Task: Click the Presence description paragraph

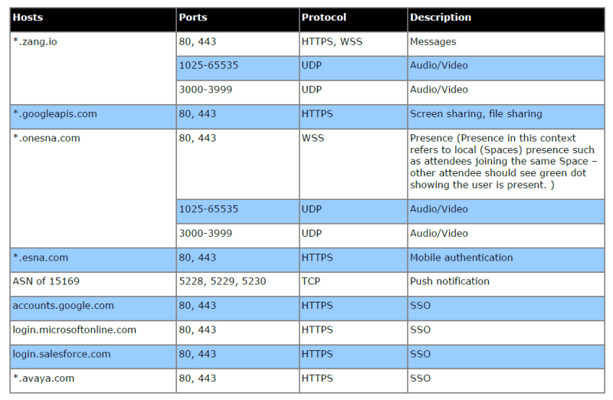Action: pyautogui.click(x=506, y=164)
